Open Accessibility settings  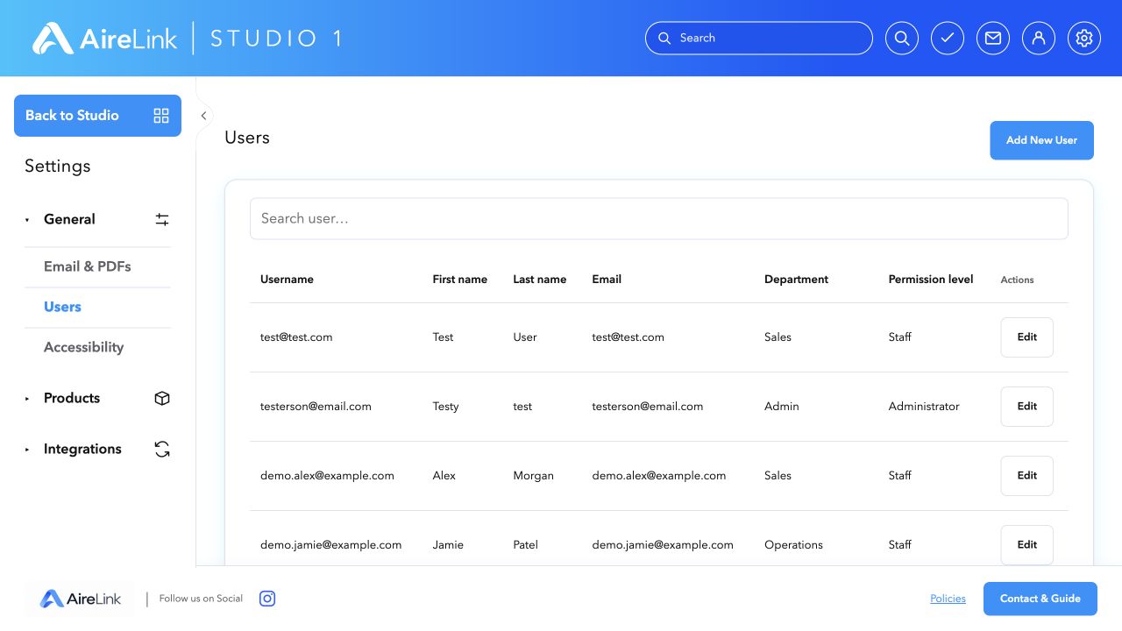(84, 347)
